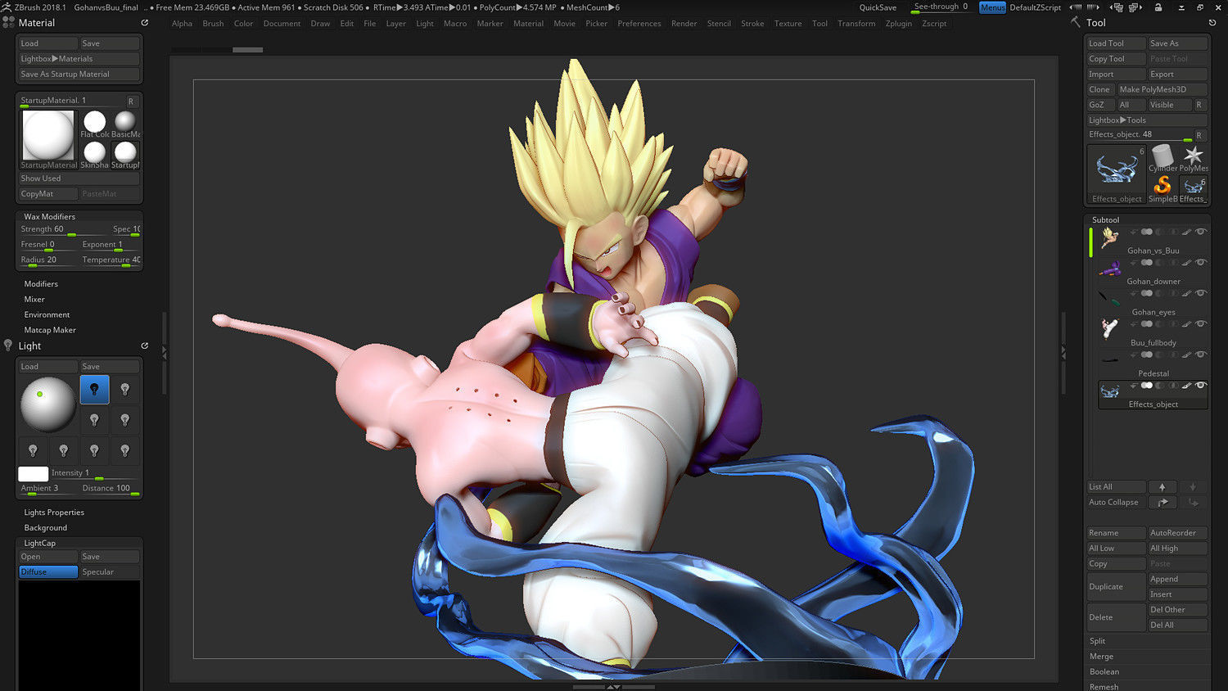Select the Flat Color material sphere
The height and width of the screenshot is (691, 1228).
coord(95,124)
